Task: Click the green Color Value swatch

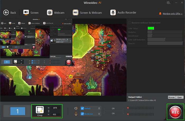Action: [x=151, y=28]
